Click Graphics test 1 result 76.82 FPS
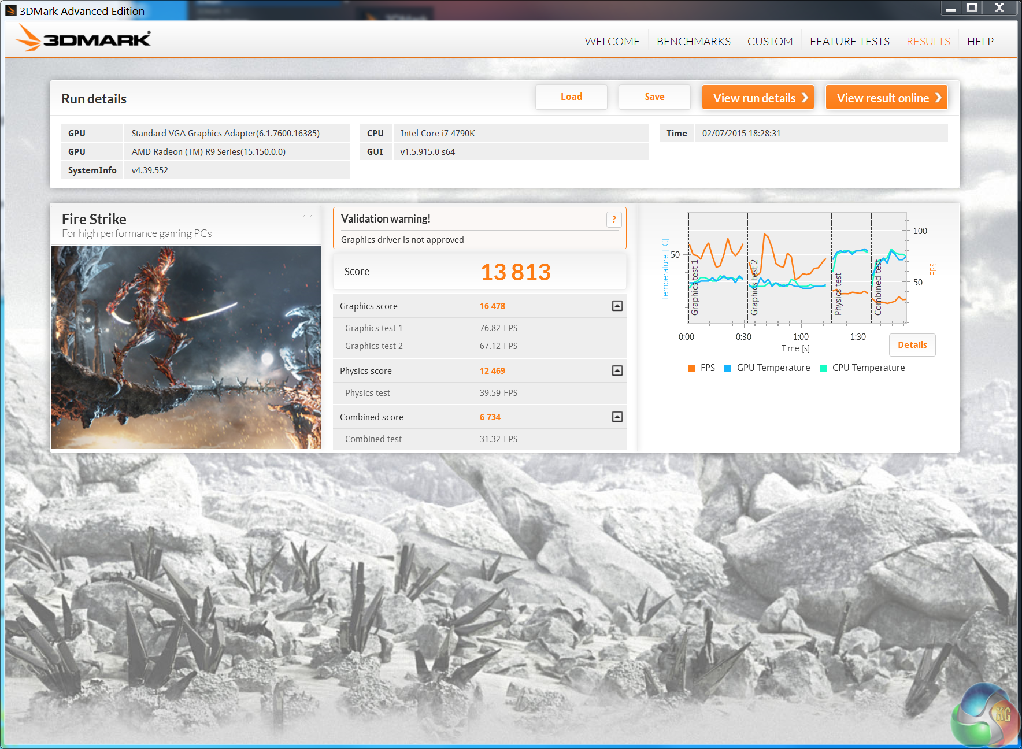Screen dimensions: 1022x749 point(498,328)
